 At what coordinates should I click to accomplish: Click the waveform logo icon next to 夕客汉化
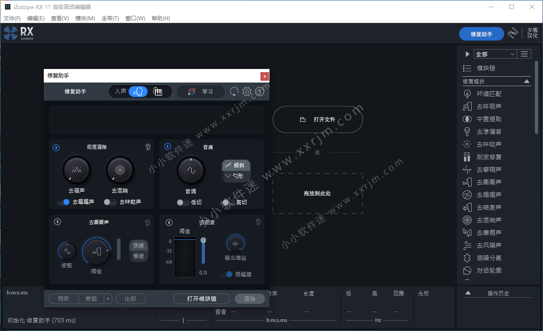(513, 33)
